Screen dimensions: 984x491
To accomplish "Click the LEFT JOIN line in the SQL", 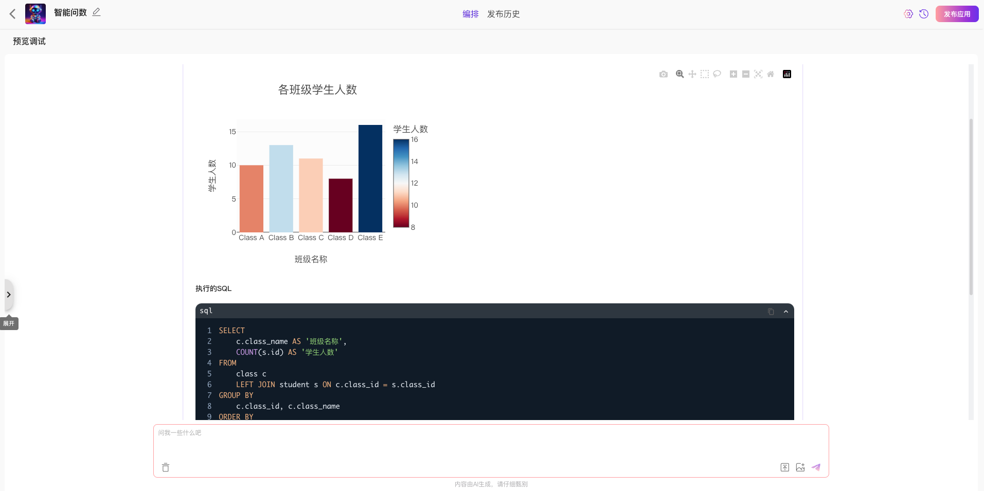I will (335, 385).
